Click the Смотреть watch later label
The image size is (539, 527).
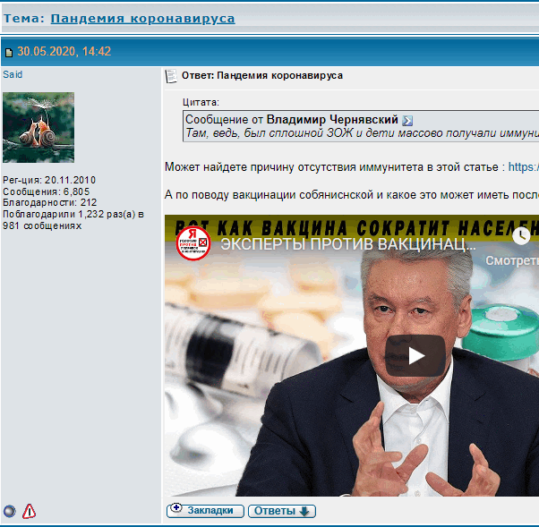click(512, 260)
